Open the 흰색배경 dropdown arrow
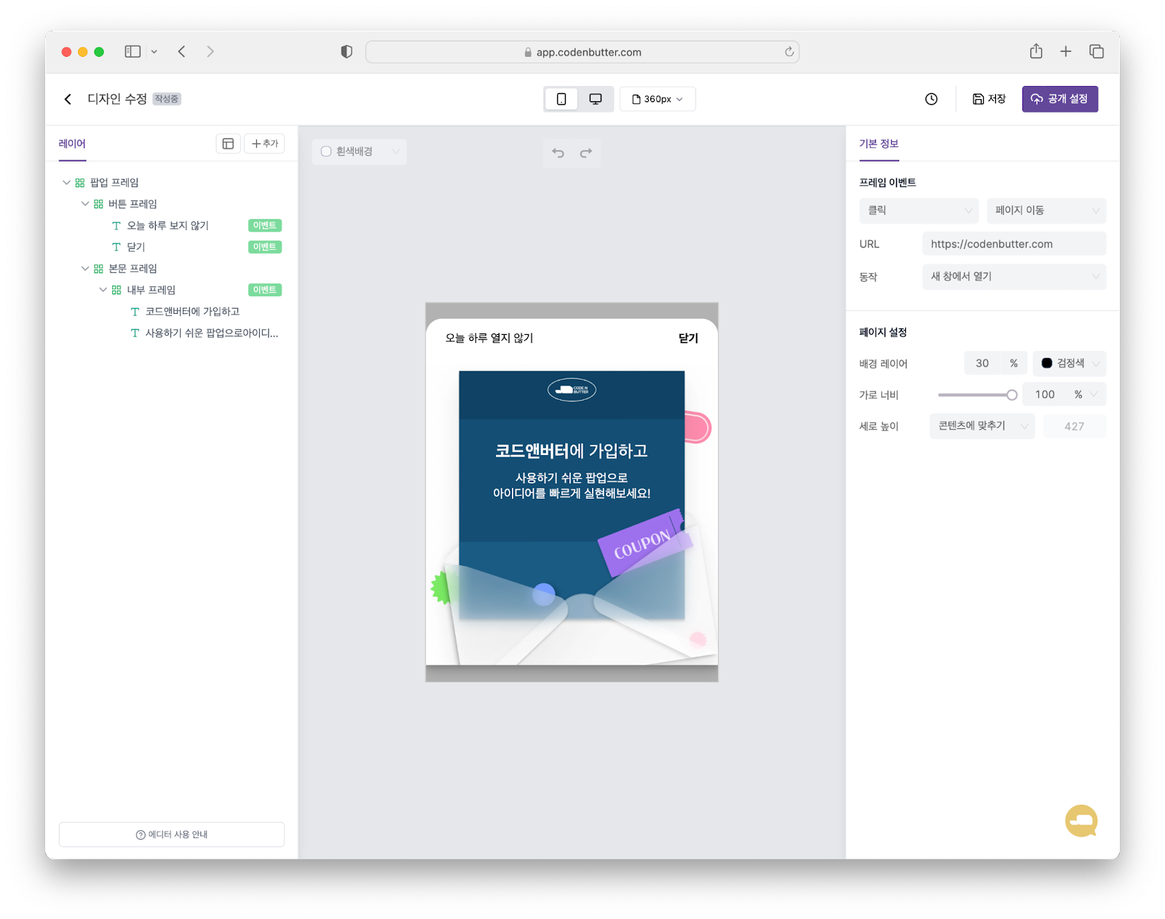Viewport: 1165px width, 919px height. (x=395, y=151)
